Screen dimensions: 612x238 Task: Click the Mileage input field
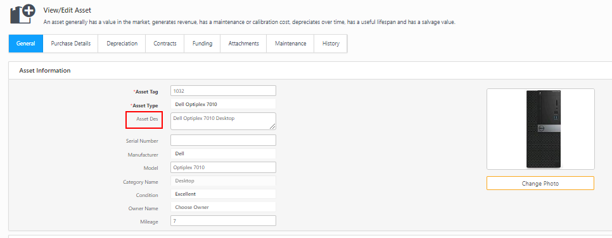tap(223, 220)
